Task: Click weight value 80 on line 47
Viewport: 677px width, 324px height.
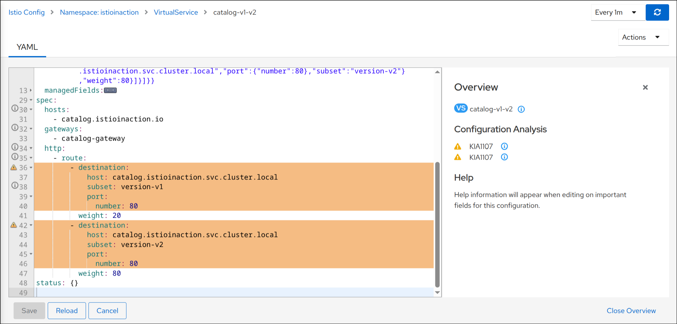Action: coord(117,273)
